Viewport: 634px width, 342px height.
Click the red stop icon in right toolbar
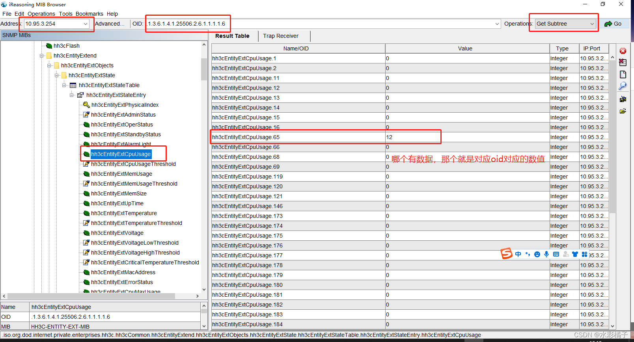point(623,51)
